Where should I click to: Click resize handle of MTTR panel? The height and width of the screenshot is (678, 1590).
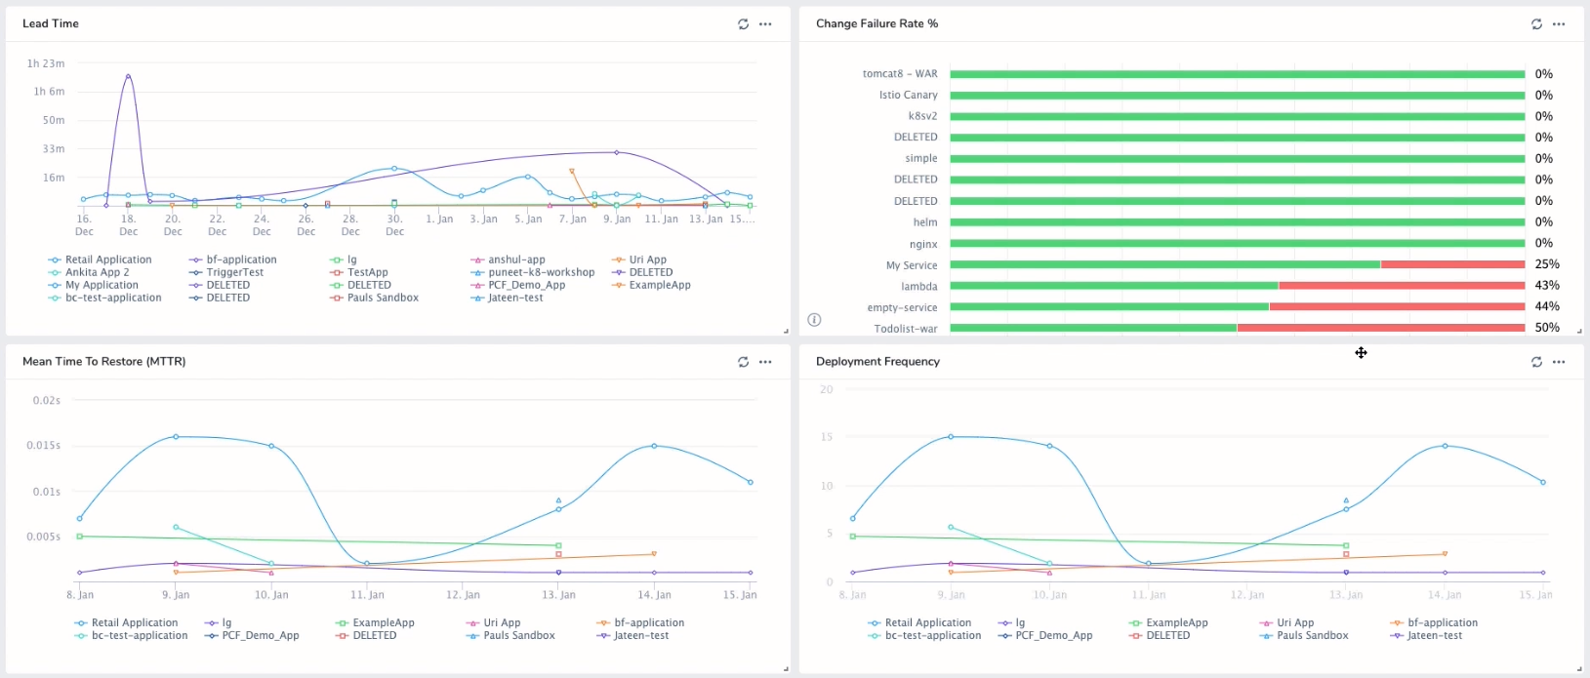(x=786, y=669)
